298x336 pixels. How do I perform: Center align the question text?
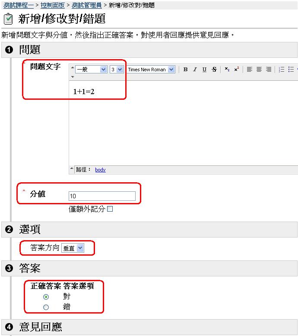click(x=259, y=70)
